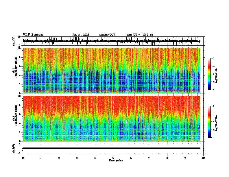229x177 pixels.
Task: Click time axis tick label "1"
Action: pyautogui.click(x=41, y=158)
